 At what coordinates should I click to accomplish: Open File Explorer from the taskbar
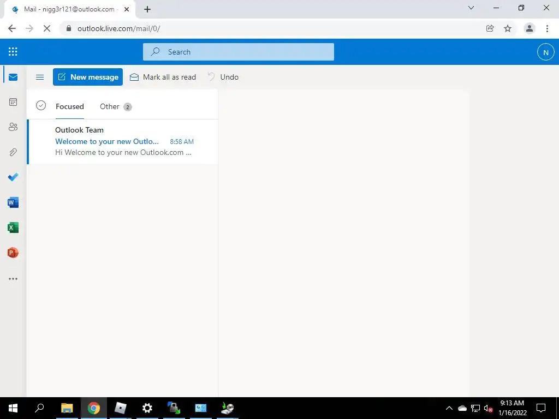point(67,408)
